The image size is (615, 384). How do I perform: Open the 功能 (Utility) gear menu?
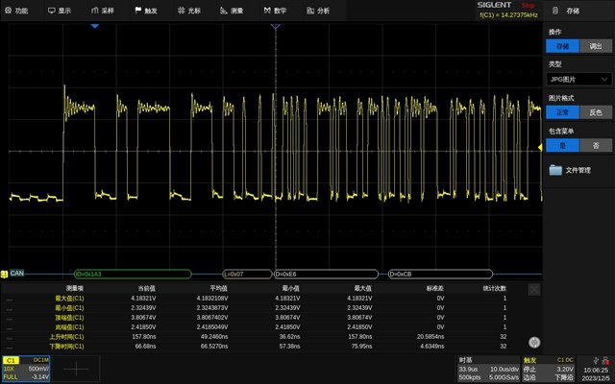[x=16, y=11]
